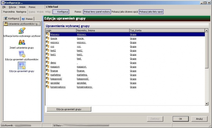The image size is (212, 128).
Task: Click the Id Bazy status bar field
Action: coord(112,125)
